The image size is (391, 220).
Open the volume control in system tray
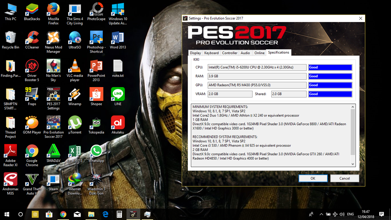coord(342,214)
